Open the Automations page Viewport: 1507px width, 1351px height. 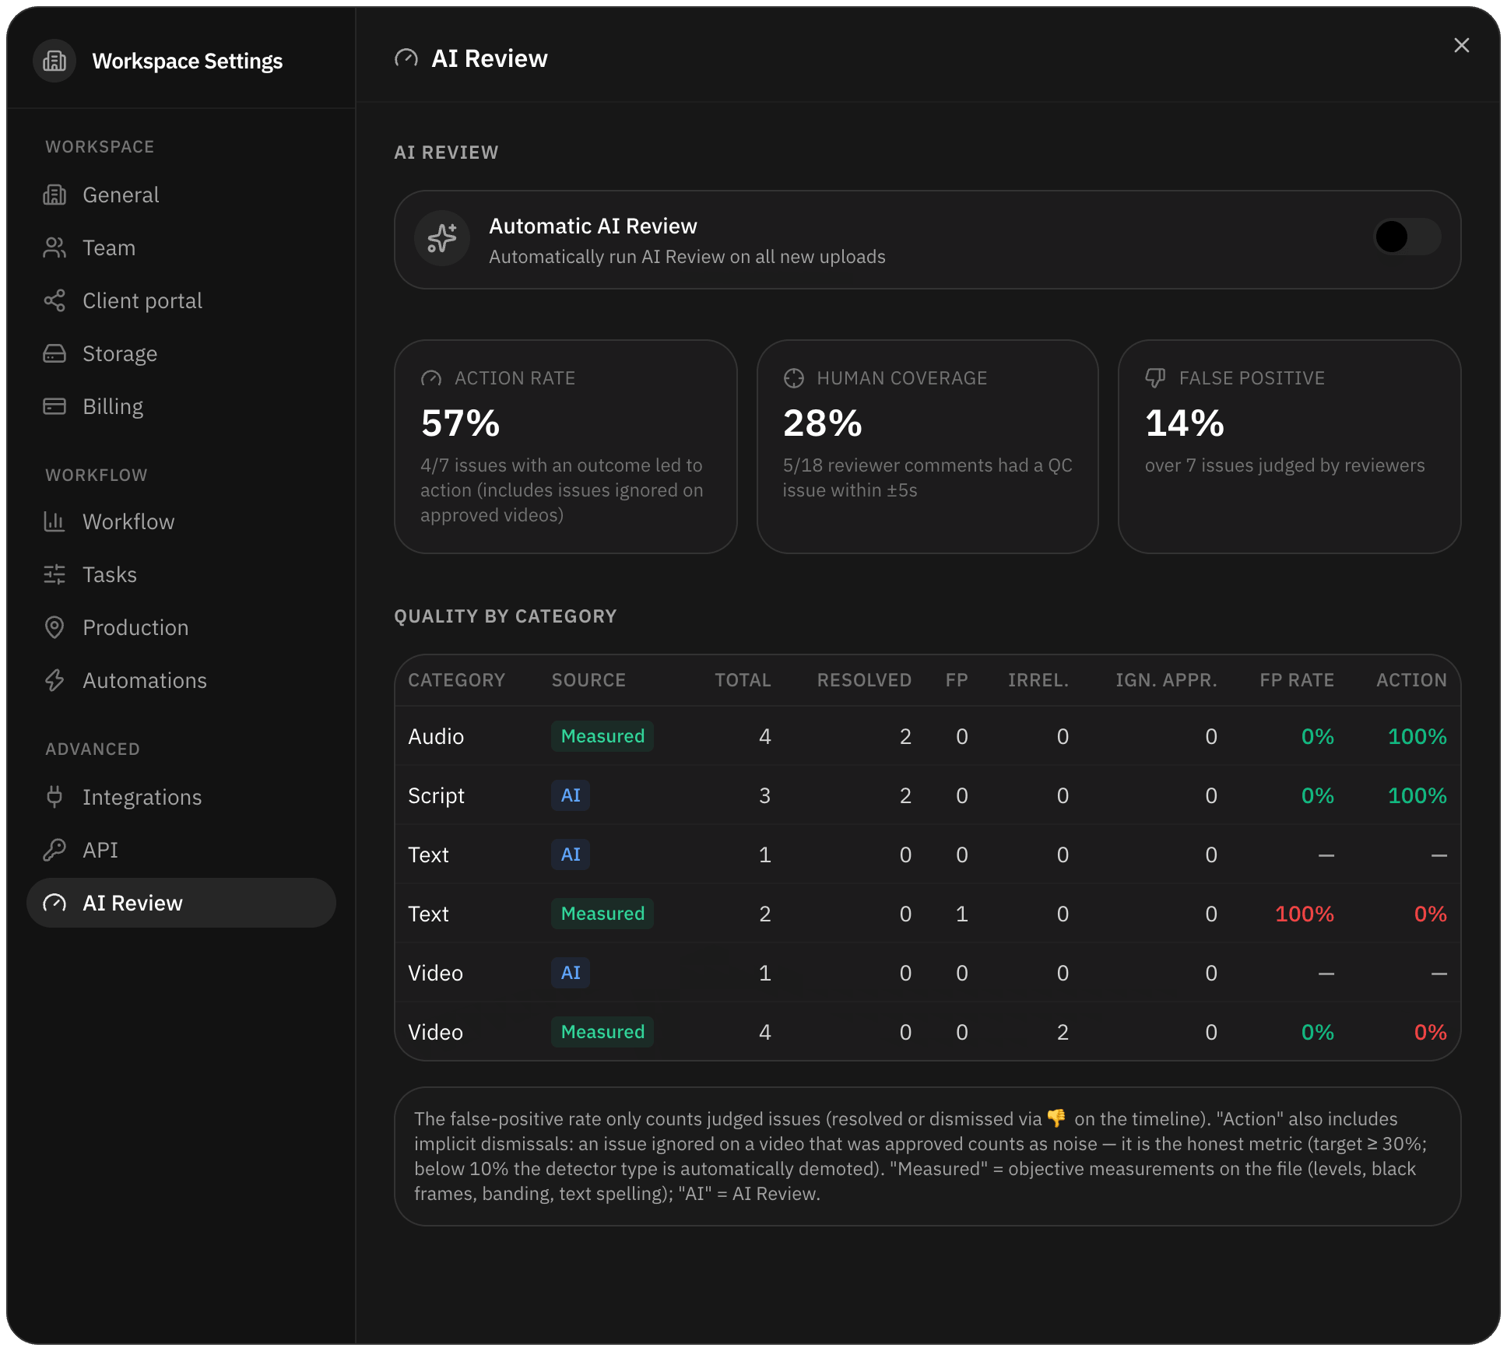coord(181,680)
